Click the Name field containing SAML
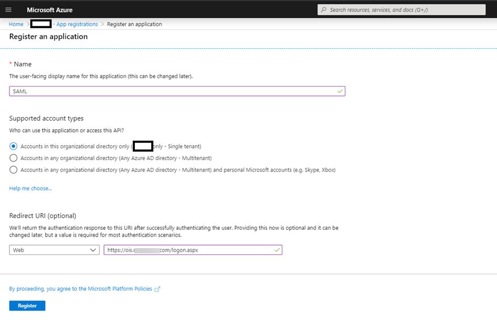The width and height of the screenshot is (497, 320). [177, 91]
